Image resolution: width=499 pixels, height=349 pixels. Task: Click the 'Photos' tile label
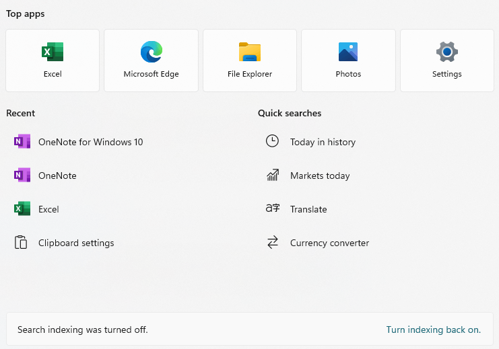pyautogui.click(x=348, y=74)
